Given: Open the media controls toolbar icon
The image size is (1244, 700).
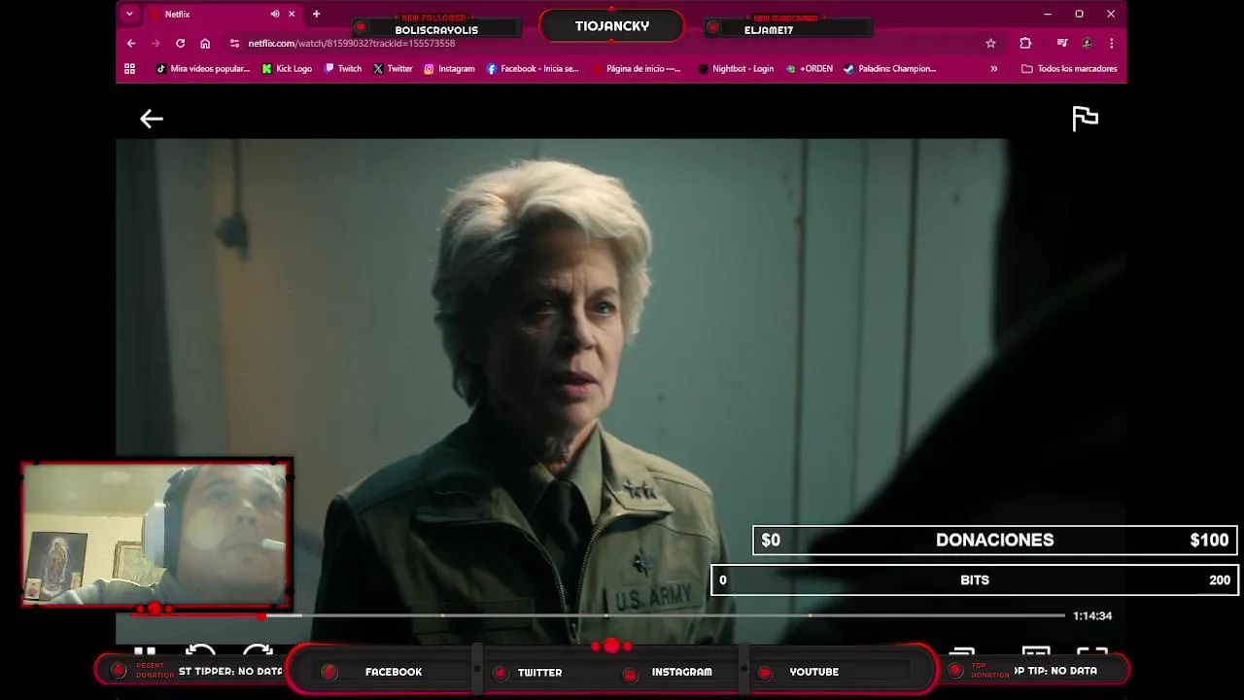Looking at the screenshot, I should tap(1062, 44).
